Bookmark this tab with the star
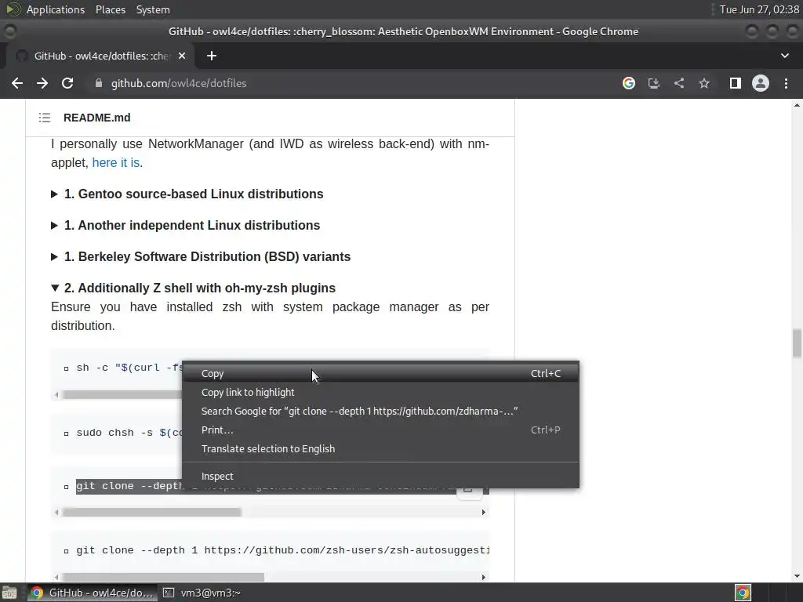 [704, 83]
